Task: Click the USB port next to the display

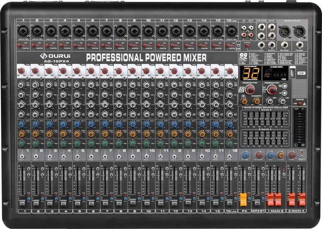Action: [292, 72]
